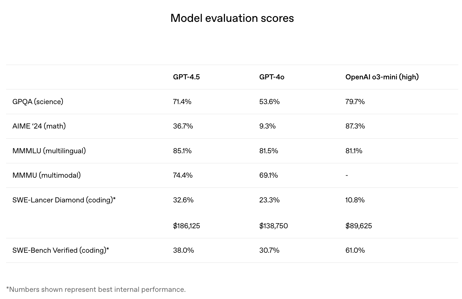The image size is (462, 299).
Task: Click the $186,125 earnings value
Action: coord(186,226)
